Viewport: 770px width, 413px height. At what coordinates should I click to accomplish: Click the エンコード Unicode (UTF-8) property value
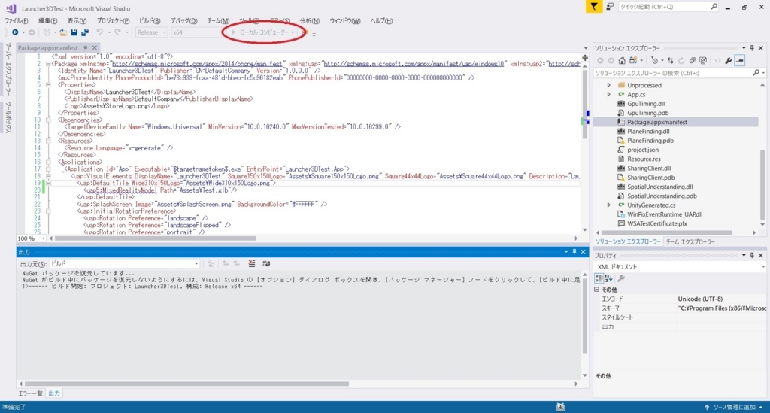700,299
